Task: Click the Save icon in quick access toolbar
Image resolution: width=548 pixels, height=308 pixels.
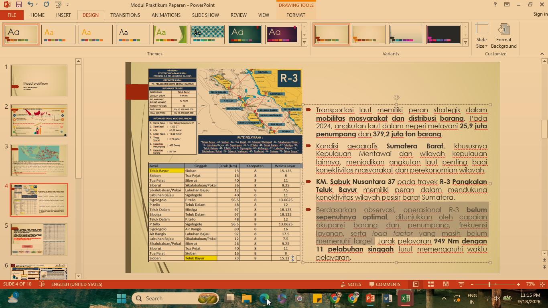Action: [18, 4]
